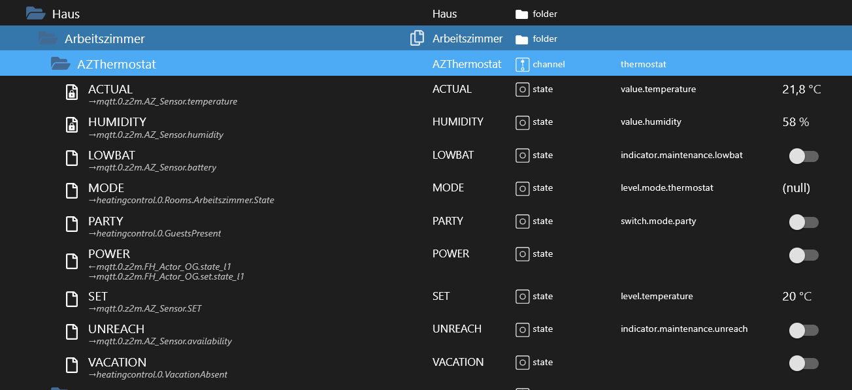Click the (null) MODE value field
852x390 pixels.
click(x=796, y=188)
